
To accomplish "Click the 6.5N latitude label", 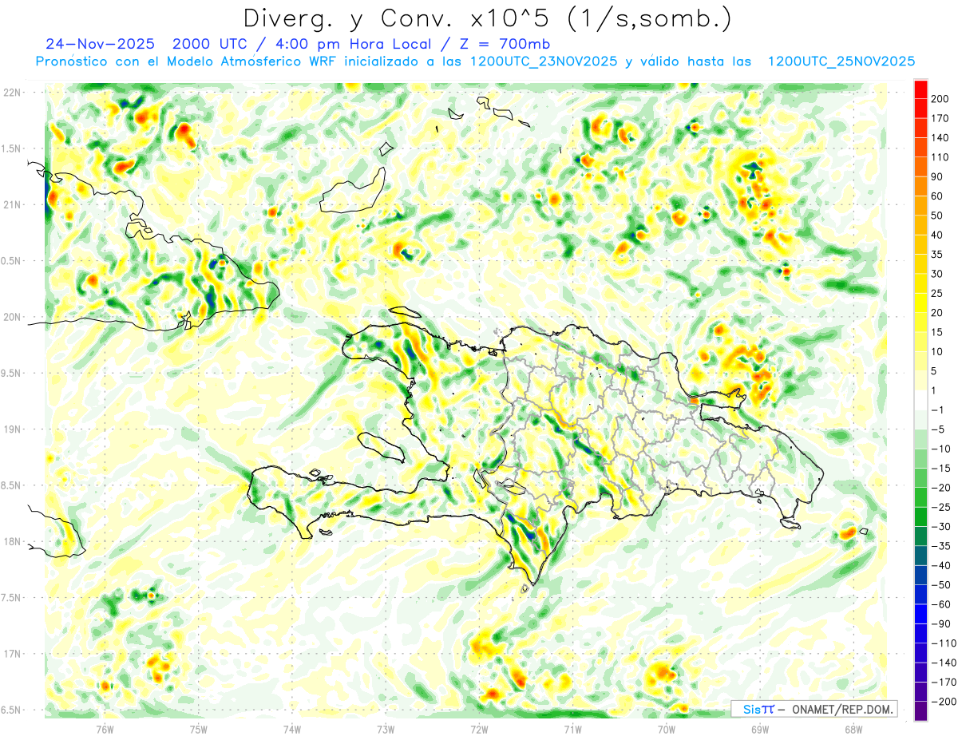I will [12, 710].
